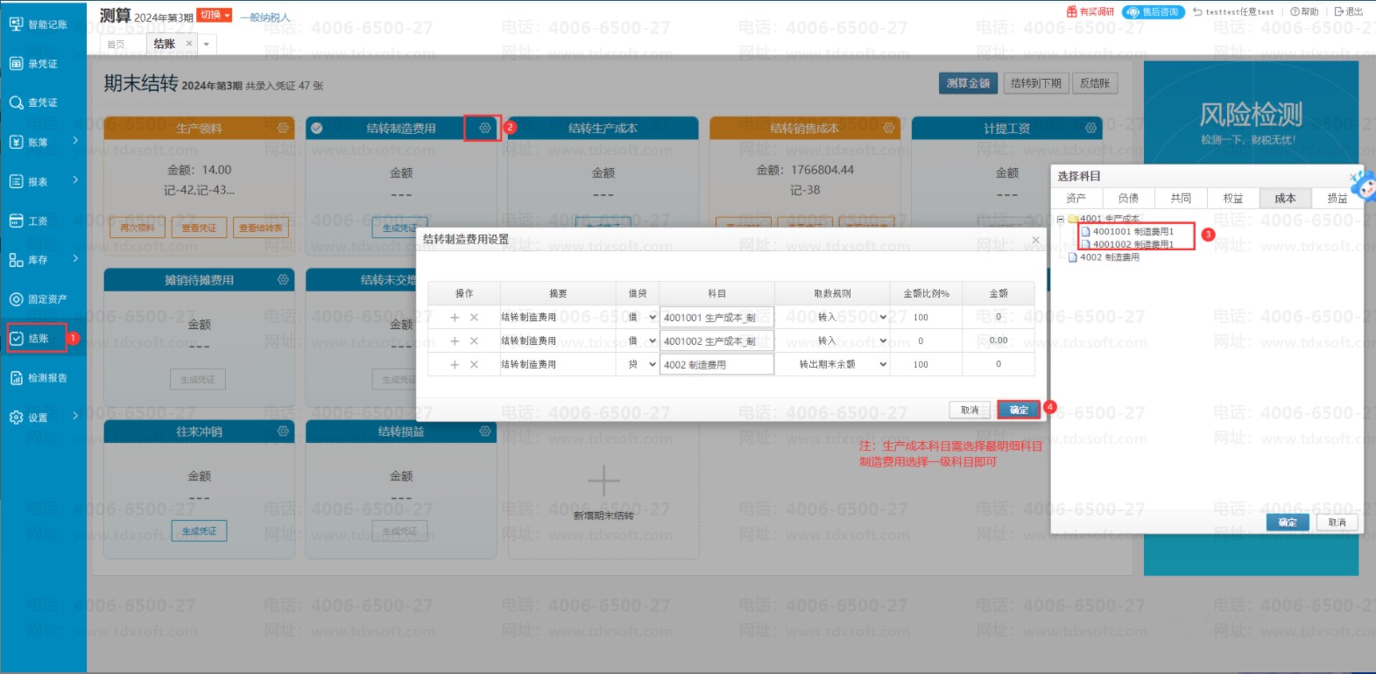This screenshot has width=1376, height=674.
Task: Open settings gear on 结转制造费用 card
Action: point(484,128)
